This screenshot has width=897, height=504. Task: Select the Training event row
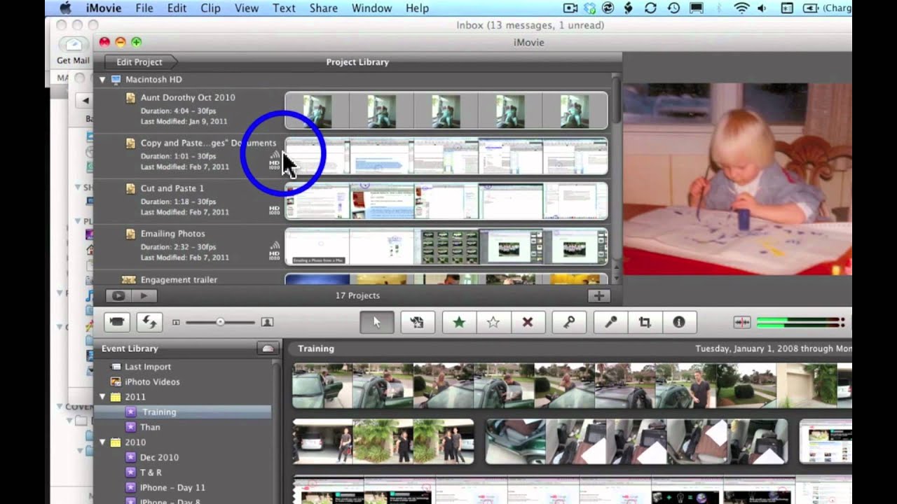(x=183, y=412)
